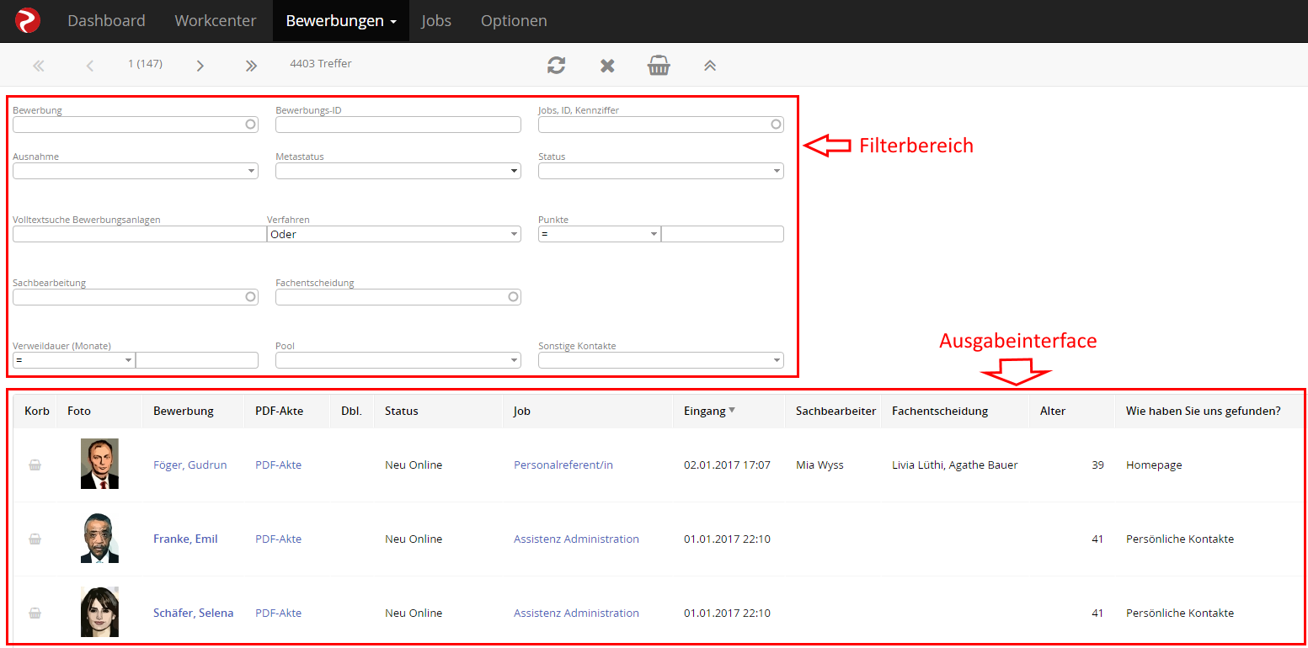Screen dimensions: 1308x648
Task: Open lookup circle in Jobs, ID, Kennziffer field
Action: point(776,124)
